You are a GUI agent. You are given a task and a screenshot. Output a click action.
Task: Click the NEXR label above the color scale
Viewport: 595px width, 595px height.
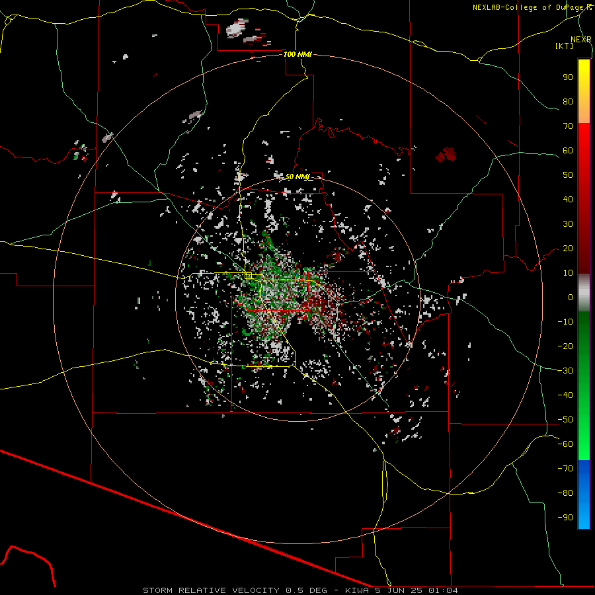(581, 40)
